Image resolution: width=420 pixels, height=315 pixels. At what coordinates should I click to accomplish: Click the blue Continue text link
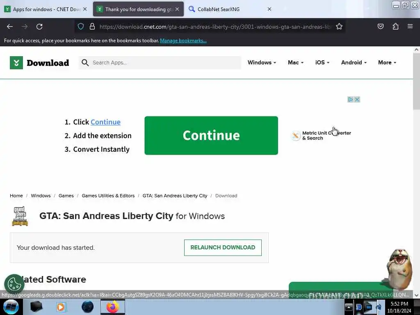point(105,122)
